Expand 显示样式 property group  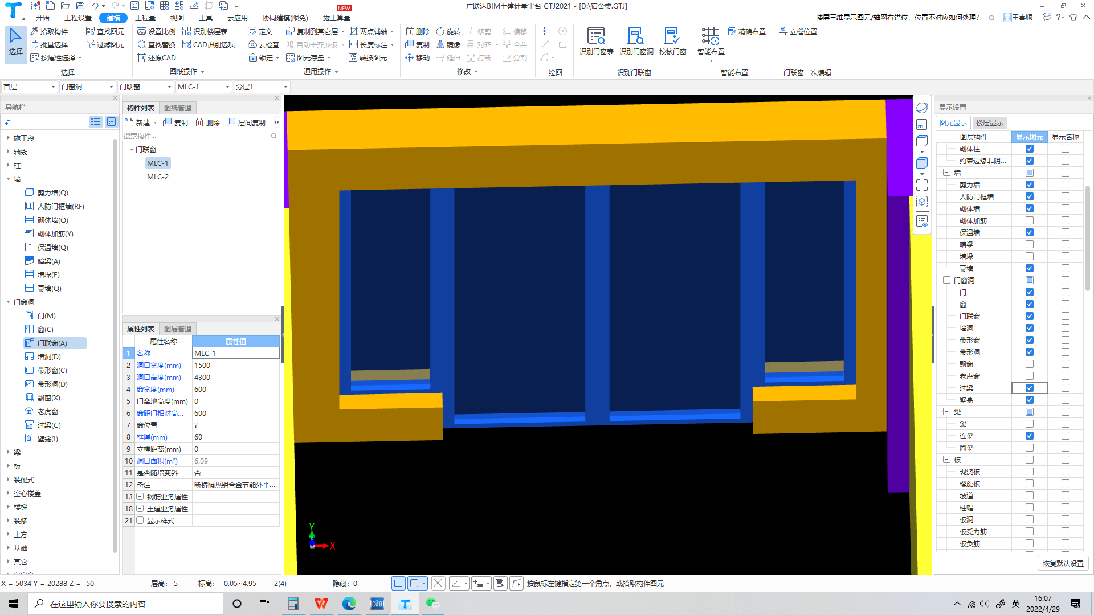click(x=140, y=520)
